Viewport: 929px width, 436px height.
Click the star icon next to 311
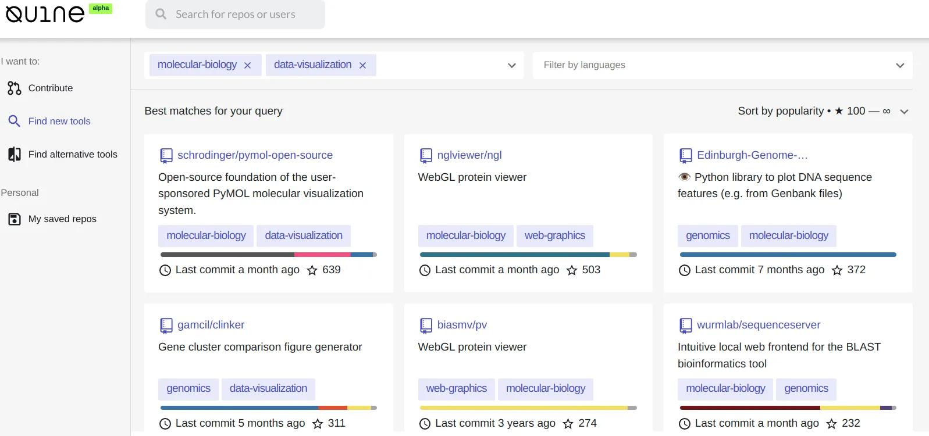pyautogui.click(x=318, y=424)
